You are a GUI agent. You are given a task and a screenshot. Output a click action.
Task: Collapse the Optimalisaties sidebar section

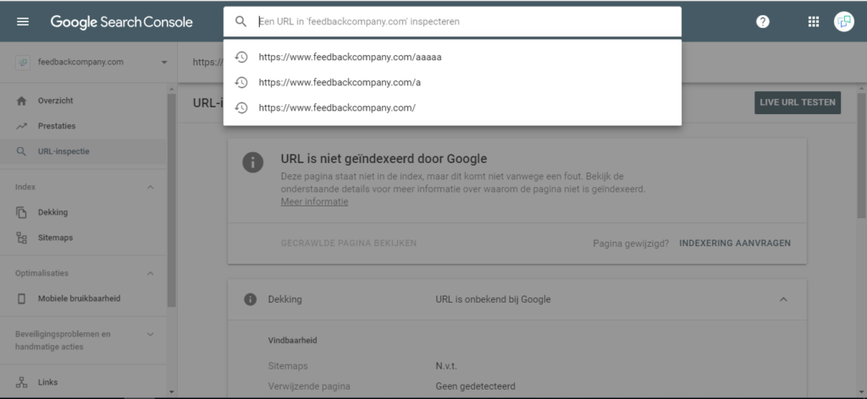(151, 273)
